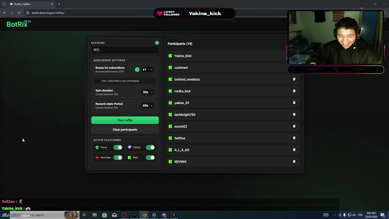
Task: Remove REVN99 using the trash icon
Action: point(294,162)
